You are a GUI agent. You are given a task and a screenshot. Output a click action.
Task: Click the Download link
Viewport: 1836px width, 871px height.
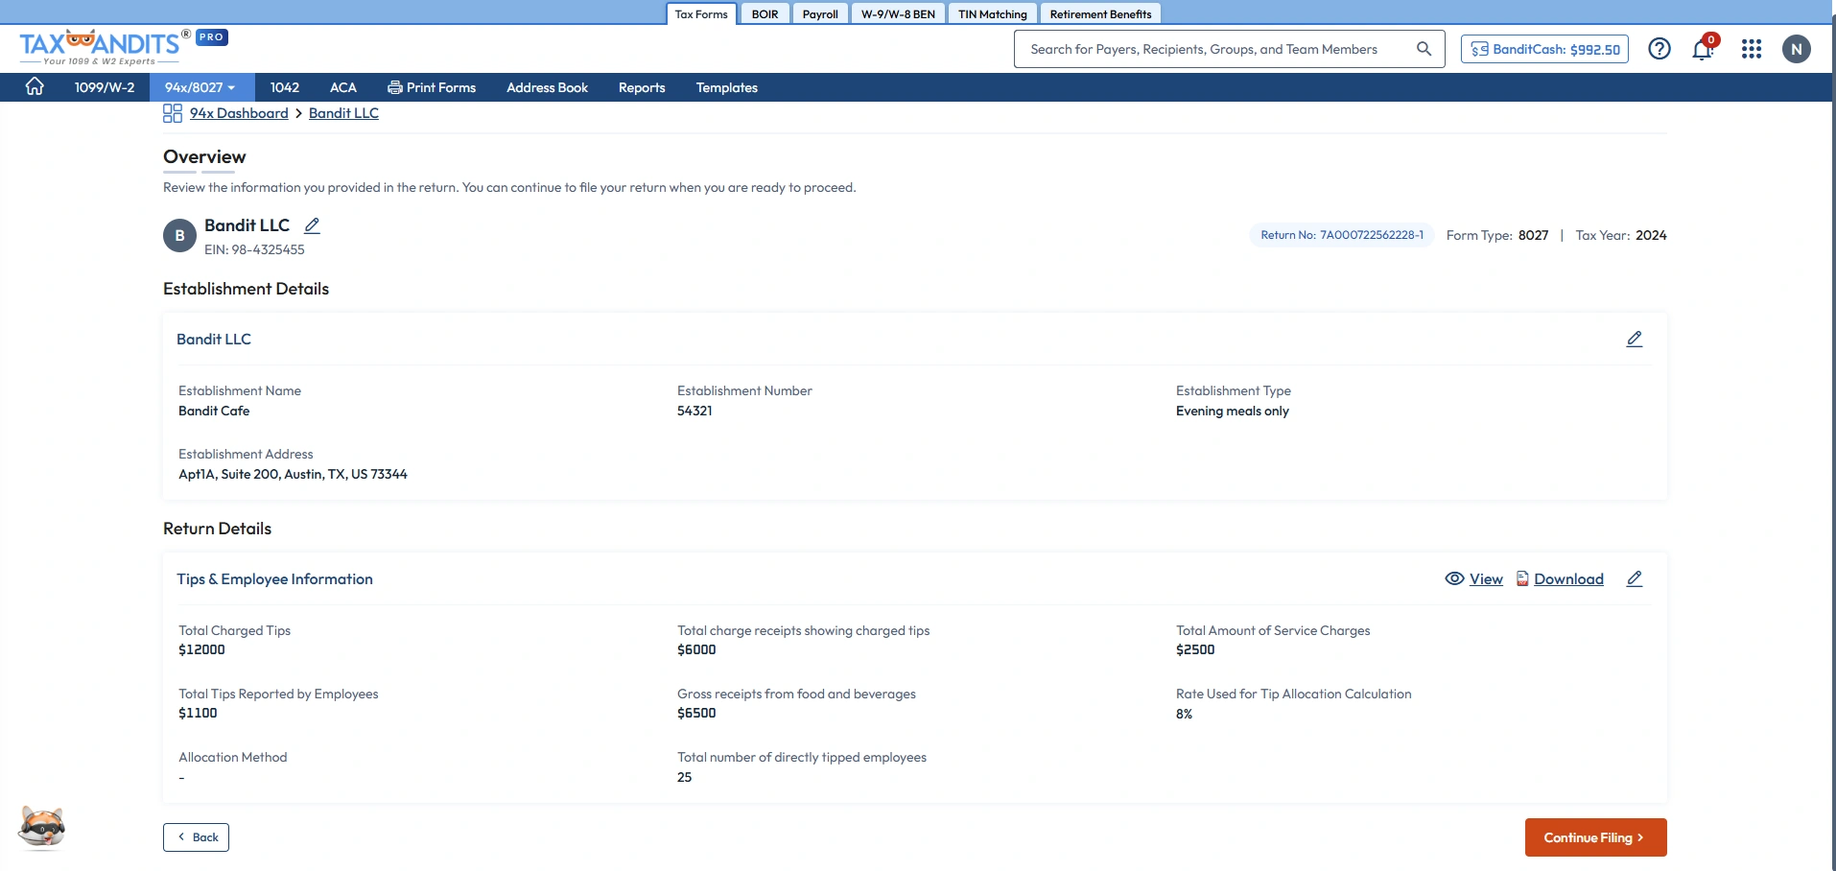click(x=1568, y=578)
